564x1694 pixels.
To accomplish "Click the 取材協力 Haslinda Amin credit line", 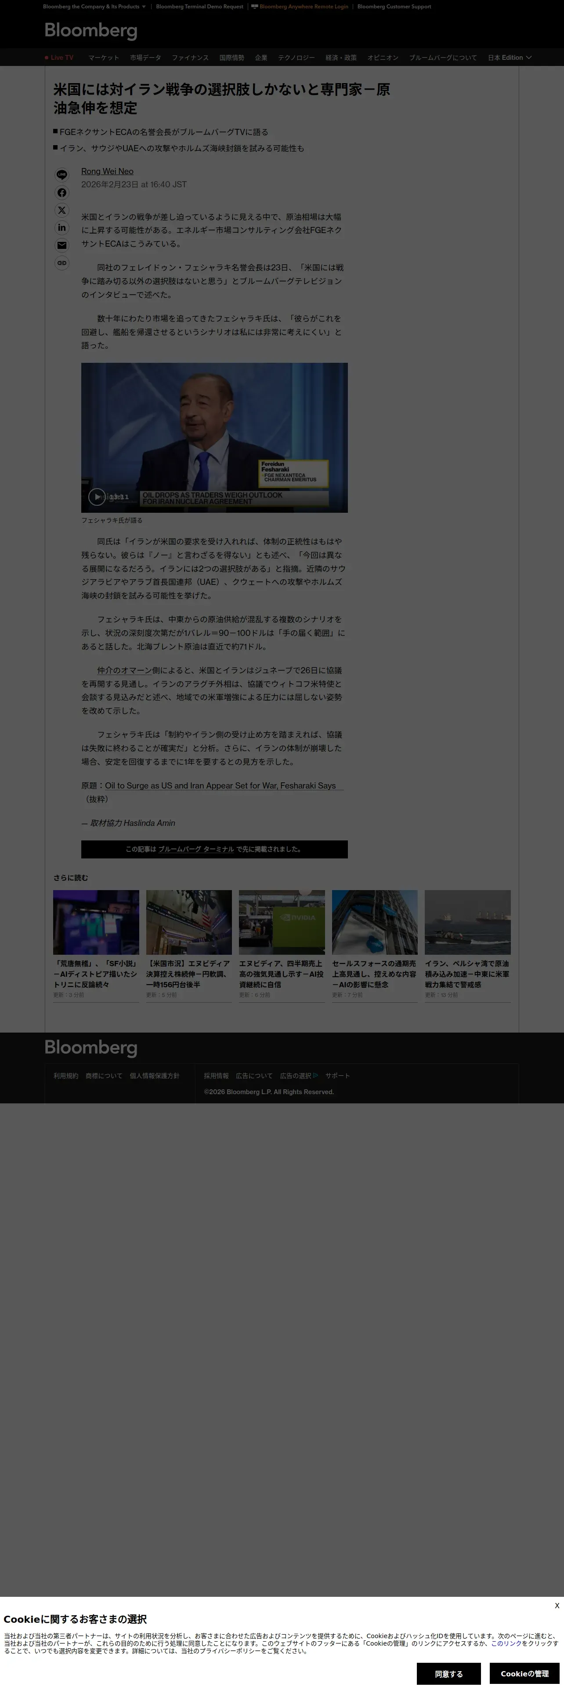I will click(128, 823).
